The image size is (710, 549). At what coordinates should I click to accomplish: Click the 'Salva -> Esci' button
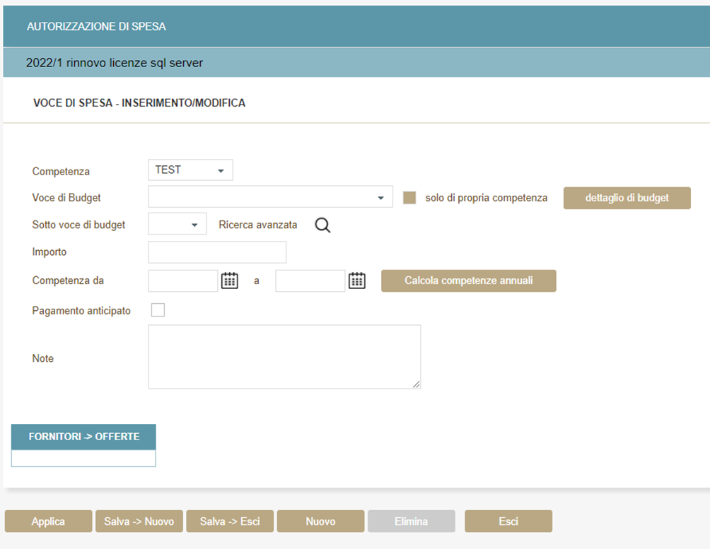pyautogui.click(x=230, y=521)
